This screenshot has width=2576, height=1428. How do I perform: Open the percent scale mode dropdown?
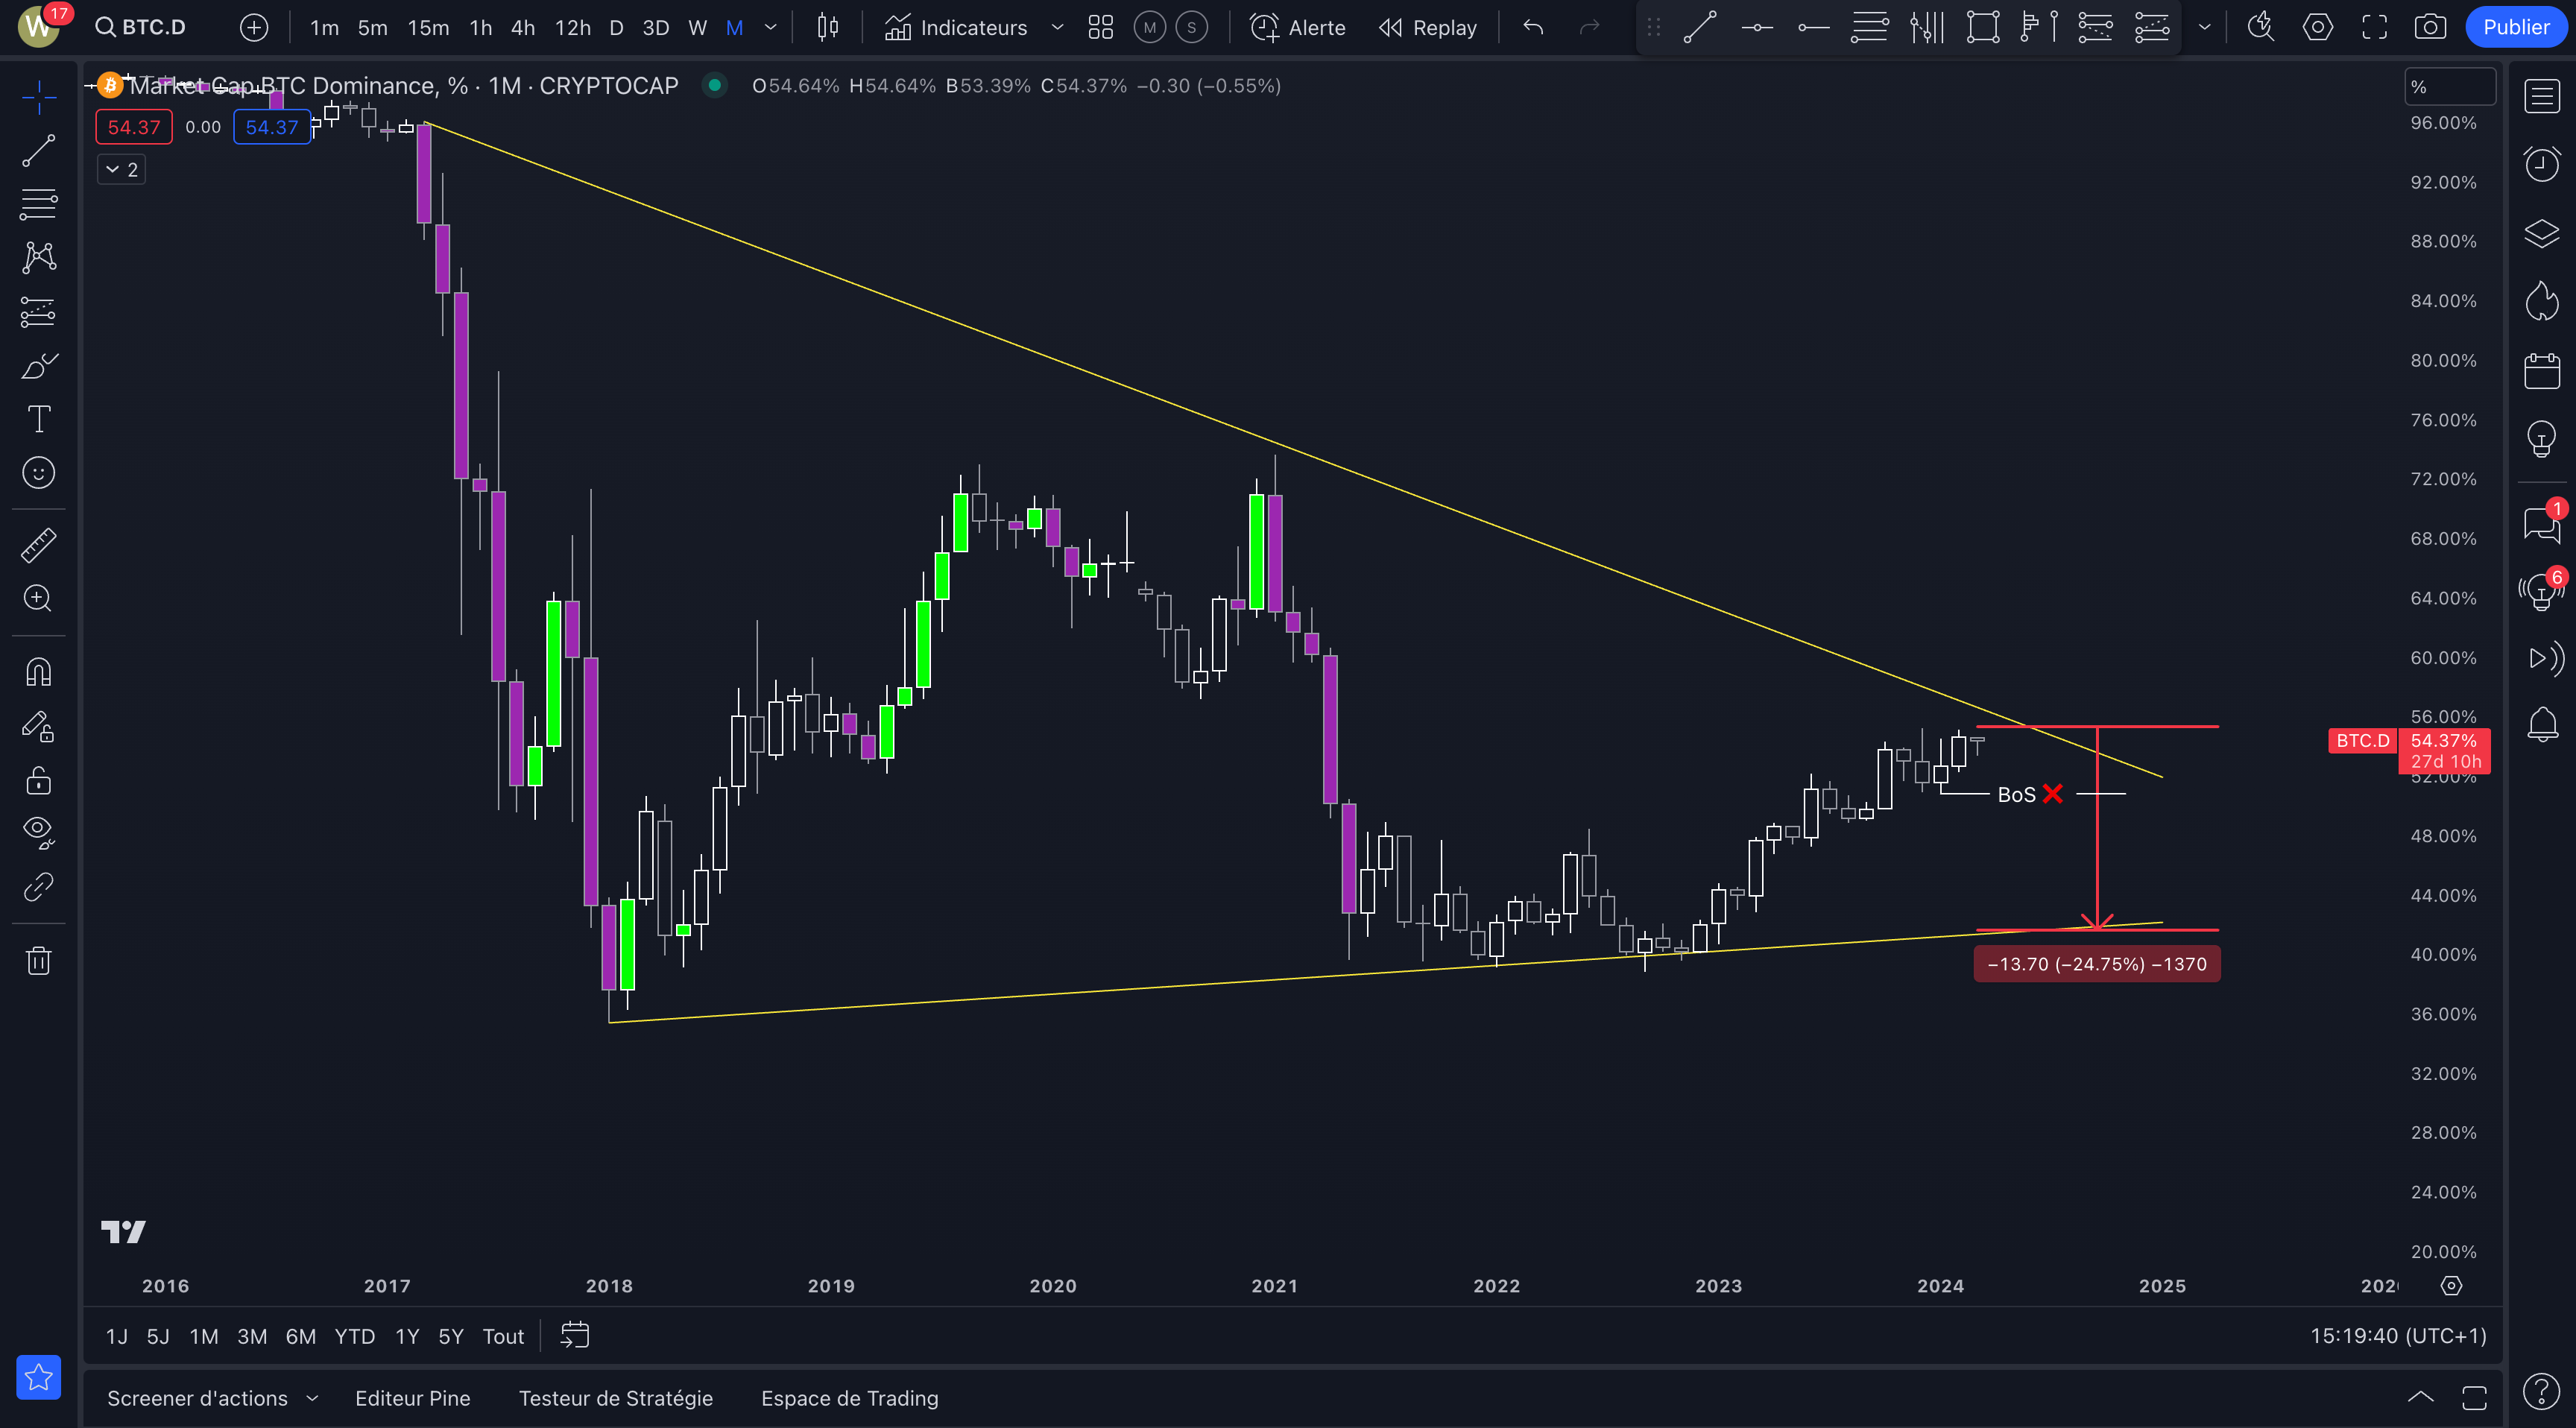pos(2449,87)
